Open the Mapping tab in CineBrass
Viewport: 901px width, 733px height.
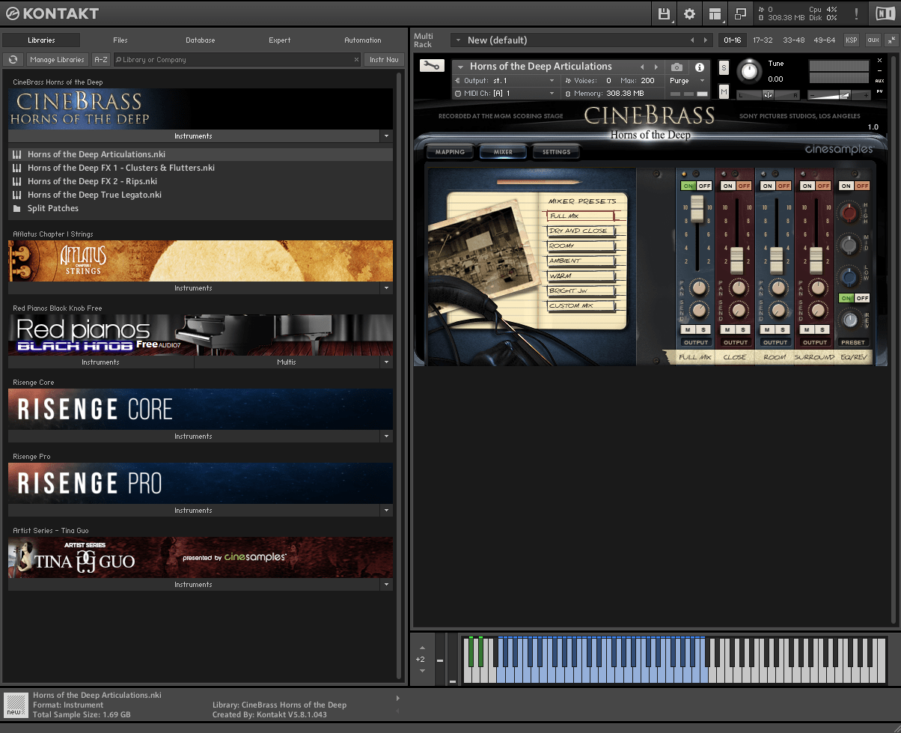[x=450, y=152]
